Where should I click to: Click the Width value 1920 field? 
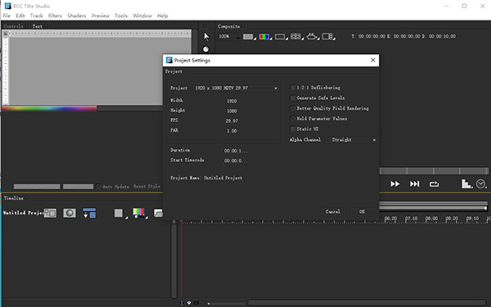232,102
